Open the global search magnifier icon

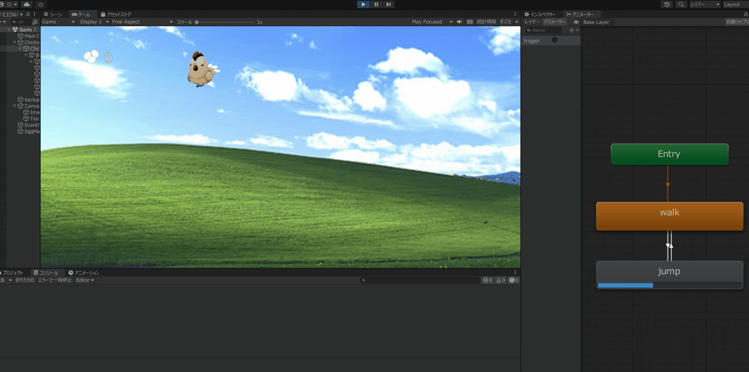(681, 4)
